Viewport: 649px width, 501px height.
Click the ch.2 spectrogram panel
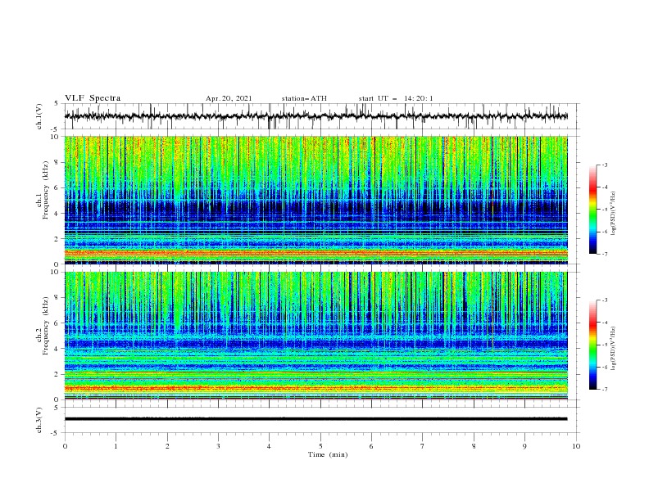(315, 336)
